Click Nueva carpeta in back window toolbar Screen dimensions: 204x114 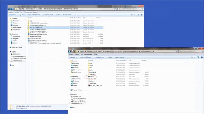click(67, 15)
